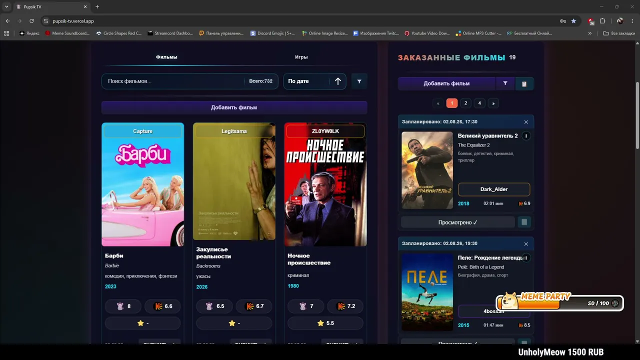The image size is (640, 360).
Task: Open the filter icon in the ordered films panel
Action: pos(505,83)
